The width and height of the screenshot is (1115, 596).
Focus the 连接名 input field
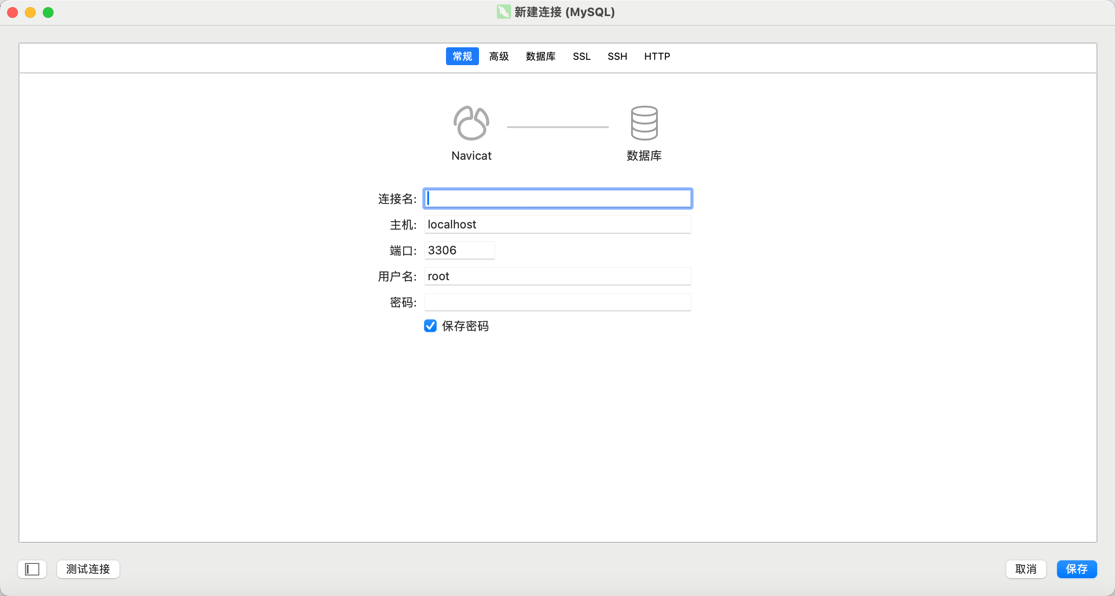(x=557, y=199)
